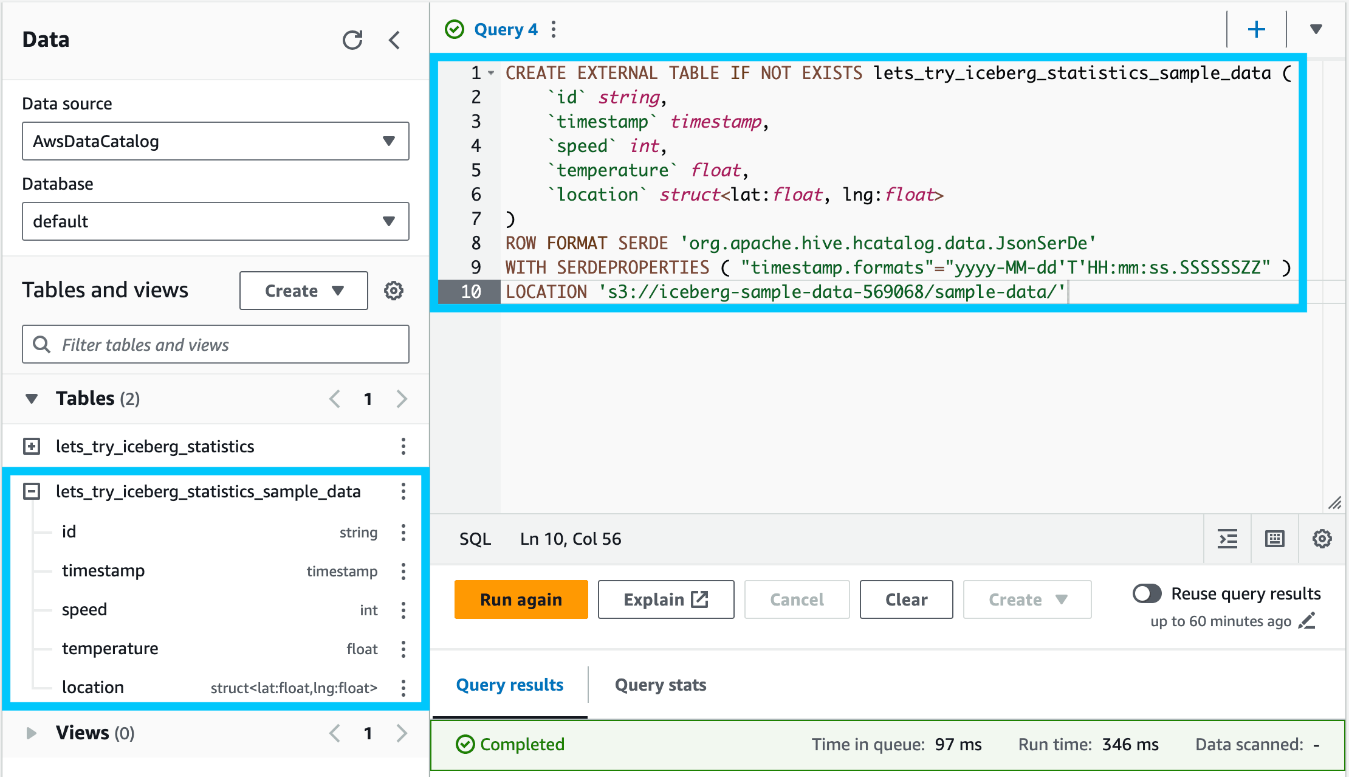Open actions menu for lets_try_iceberg_statistics
Screen dimensions: 1349x777
click(x=403, y=446)
